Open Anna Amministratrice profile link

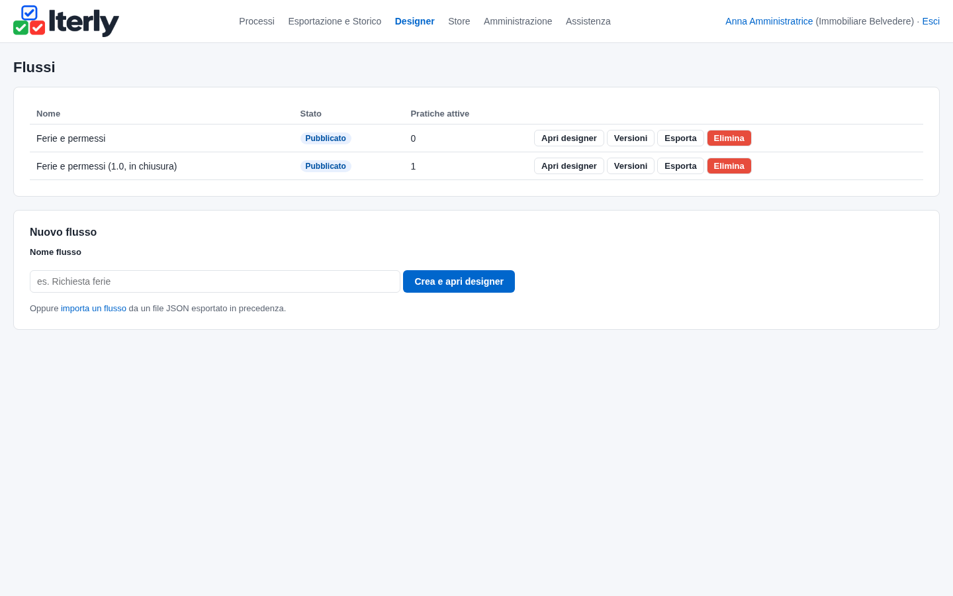click(x=769, y=21)
